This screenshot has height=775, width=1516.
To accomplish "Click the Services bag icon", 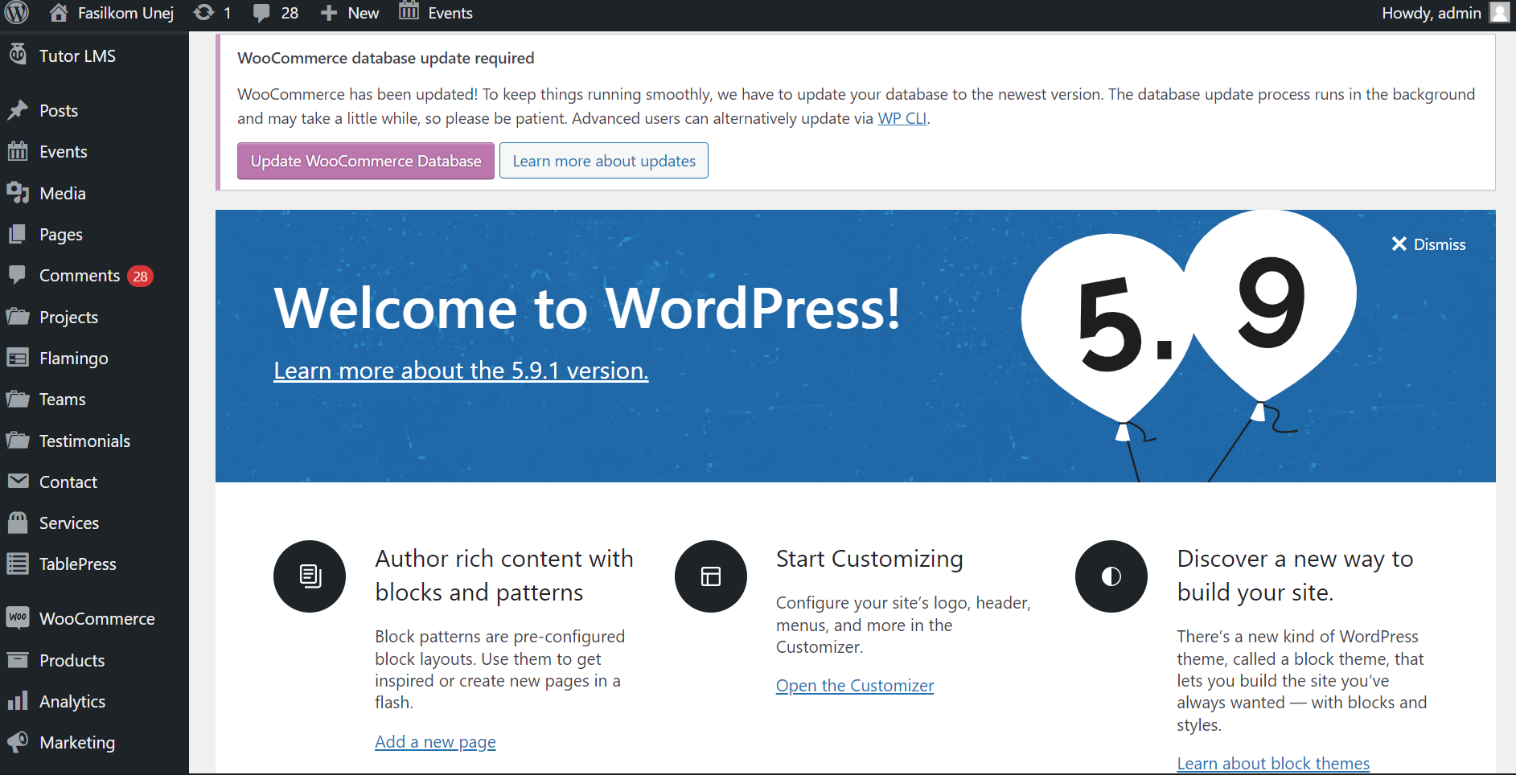I will pyautogui.click(x=18, y=523).
